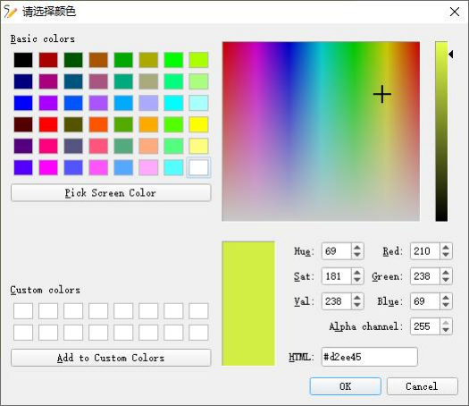Select the pale cyan basic color swatch
This screenshot has width=469, height=406.
click(198, 103)
